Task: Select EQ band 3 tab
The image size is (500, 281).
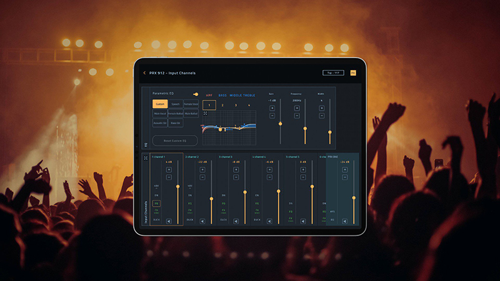Action: [236, 105]
